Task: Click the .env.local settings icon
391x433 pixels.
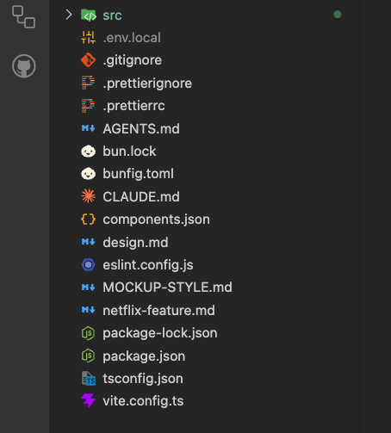Action: point(88,37)
